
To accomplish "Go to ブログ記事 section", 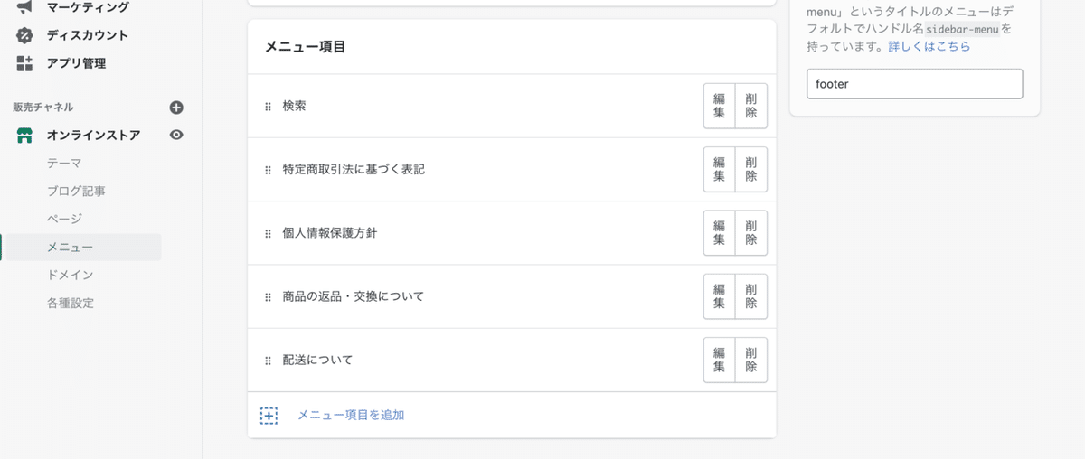I will (77, 192).
